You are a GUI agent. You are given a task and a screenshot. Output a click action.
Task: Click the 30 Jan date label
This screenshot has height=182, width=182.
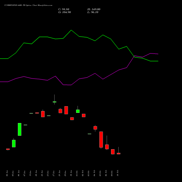[71, 173]
